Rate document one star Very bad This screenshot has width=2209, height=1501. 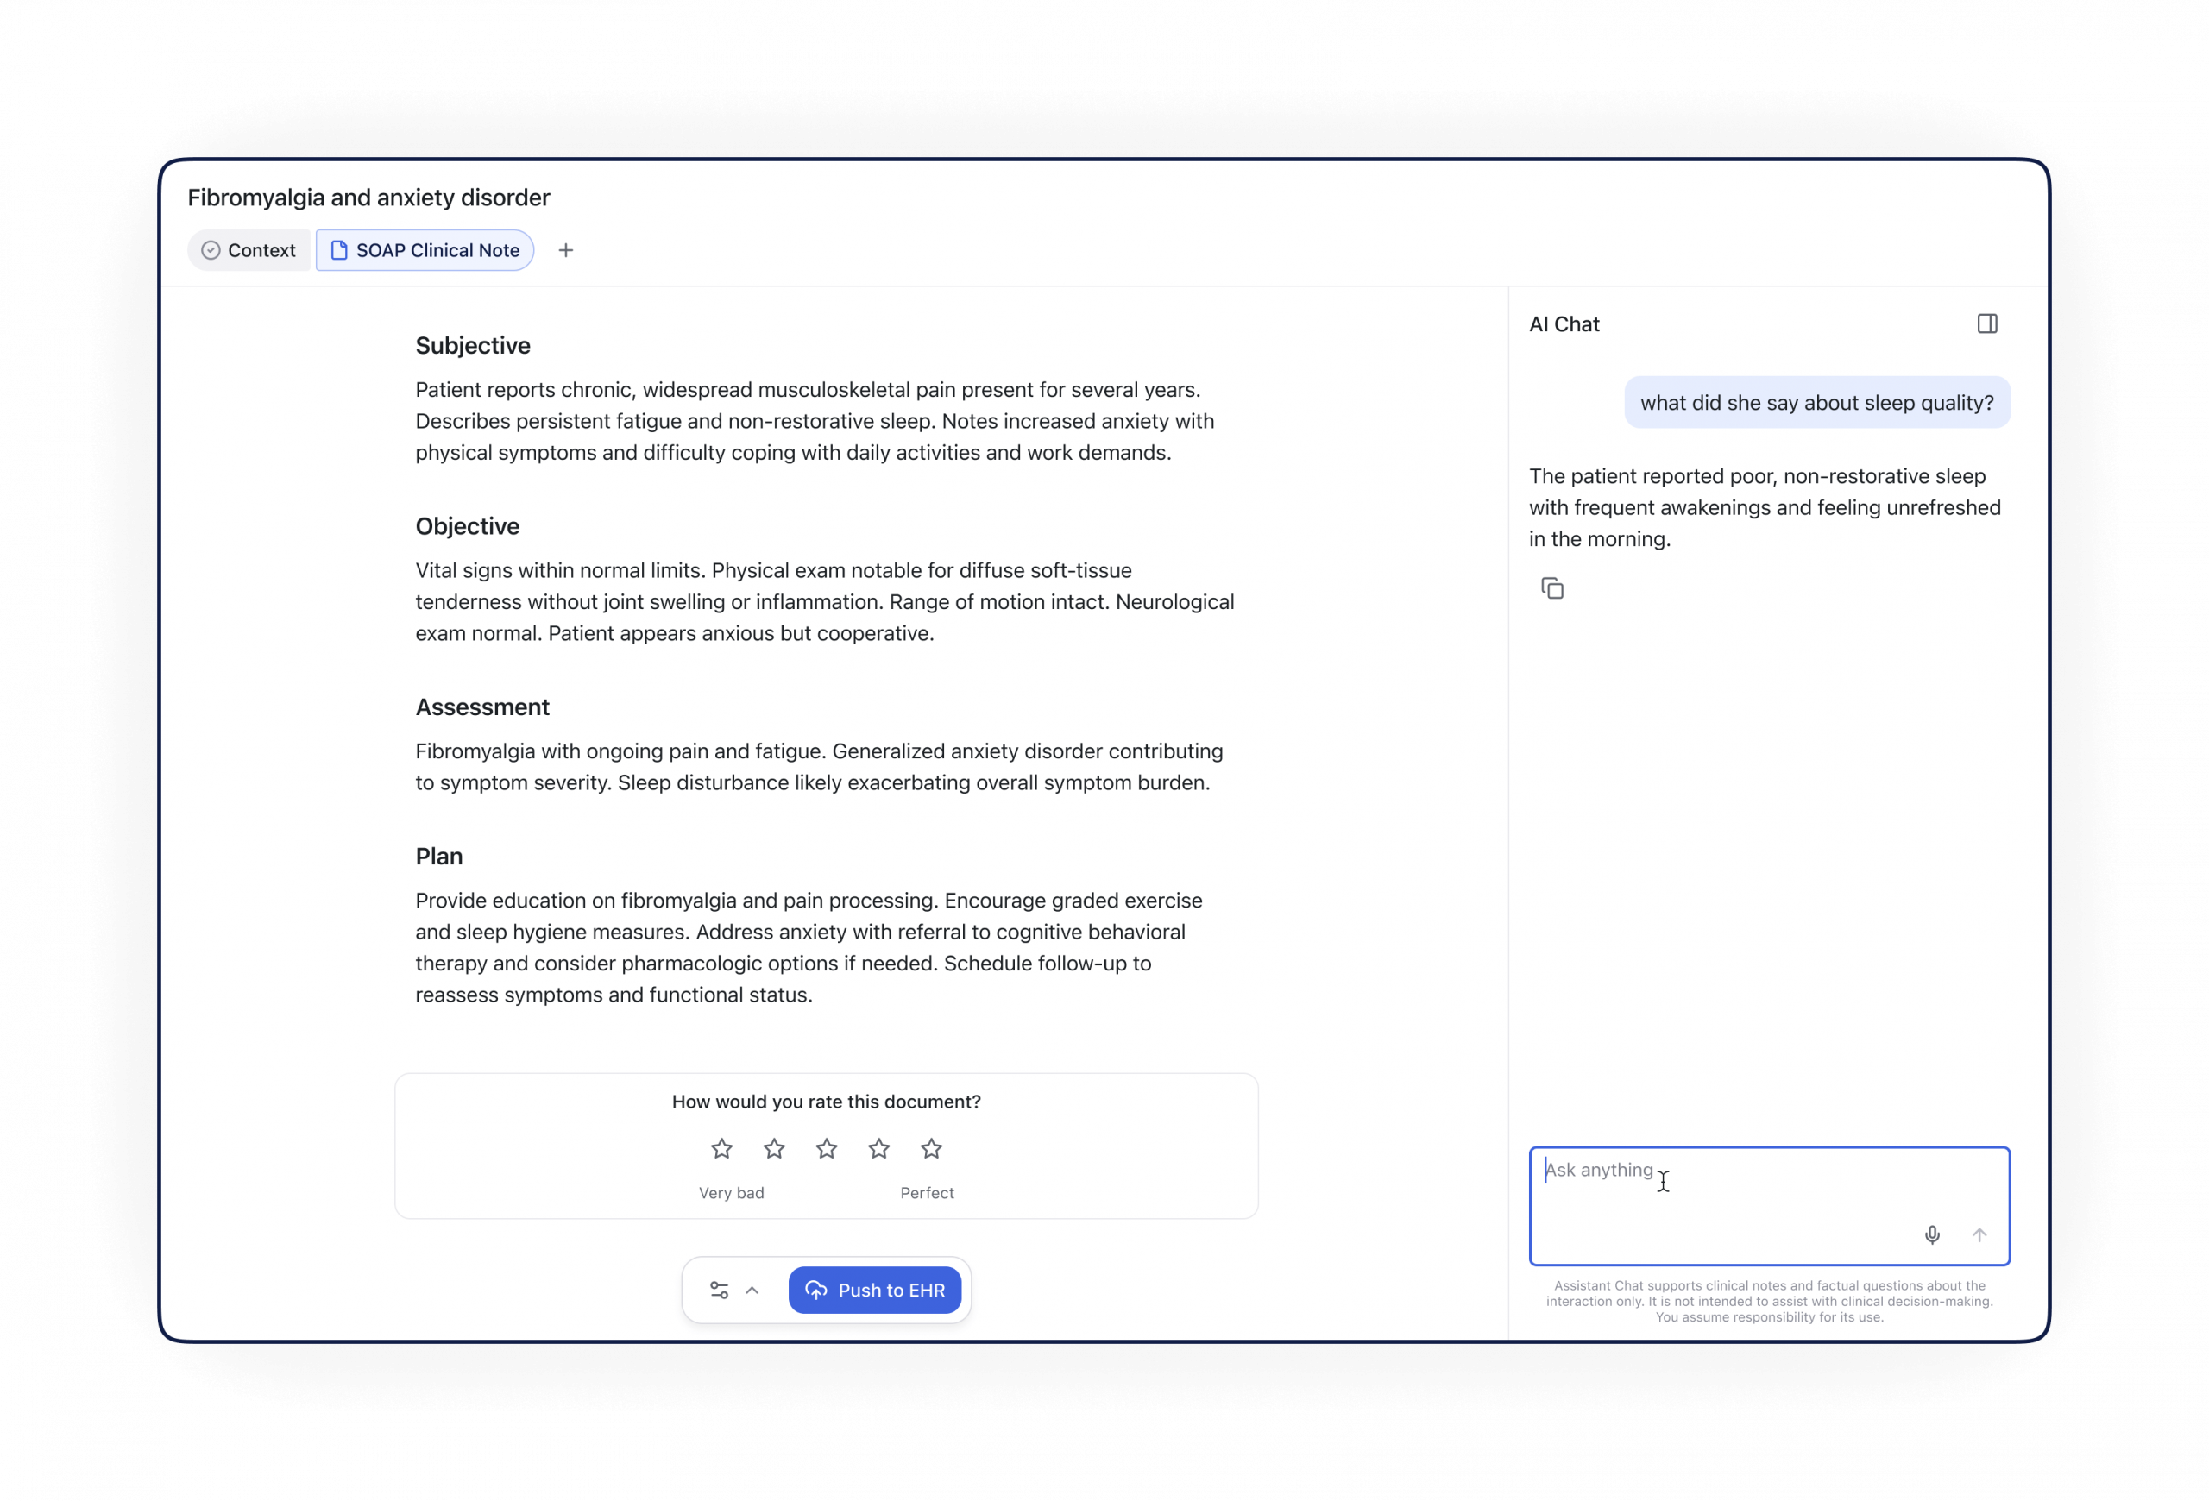(721, 1150)
